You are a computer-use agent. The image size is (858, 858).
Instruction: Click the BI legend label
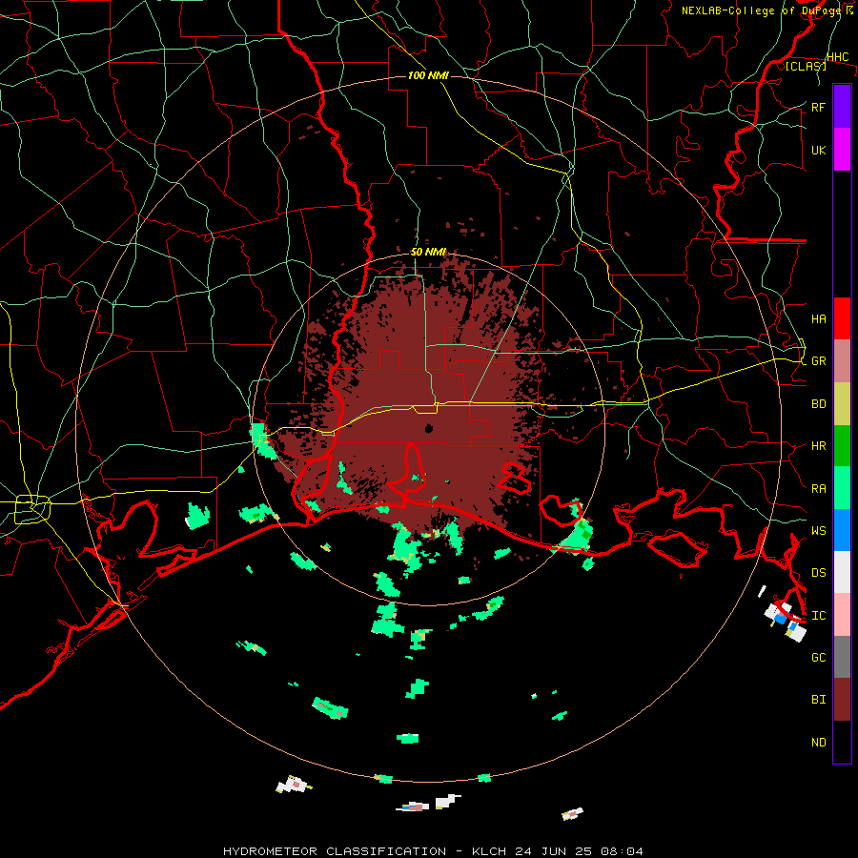click(x=818, y=700)
